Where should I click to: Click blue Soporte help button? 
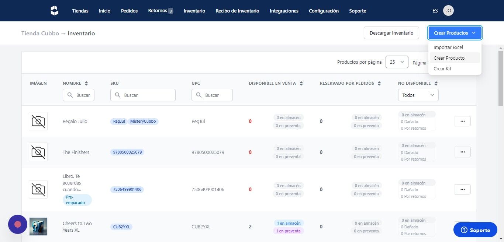[475, 230]
